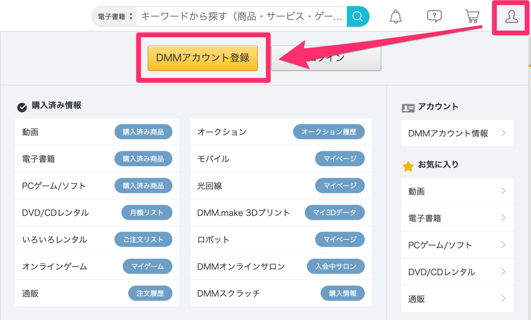Open 通販 under お気に入り
531x320 pixels.
(x=457, y=299)
